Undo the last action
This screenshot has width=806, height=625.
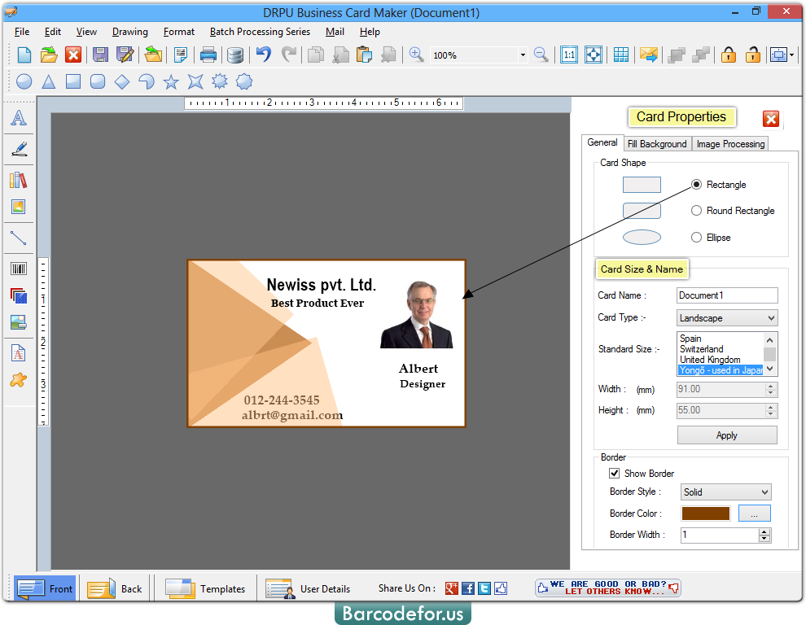(264, 55)
